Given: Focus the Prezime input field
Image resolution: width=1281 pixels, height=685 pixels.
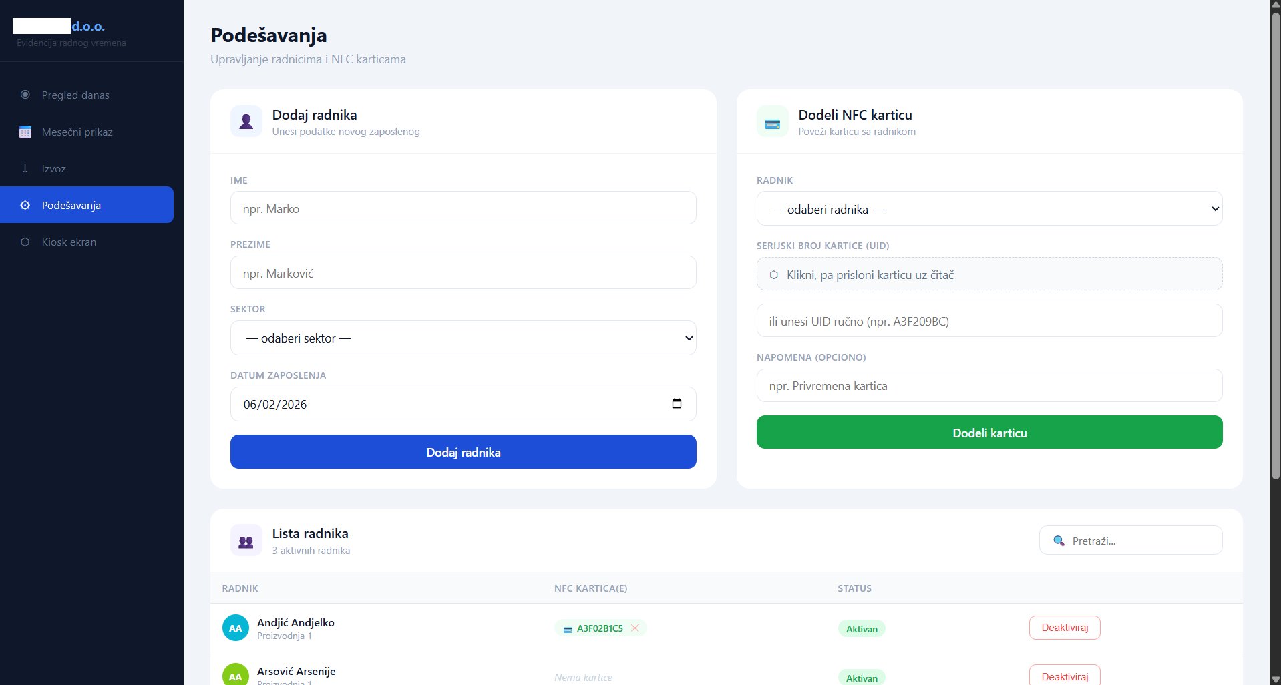Looking at the screenshot, I should pyautogui.click(x=464, y=273).
